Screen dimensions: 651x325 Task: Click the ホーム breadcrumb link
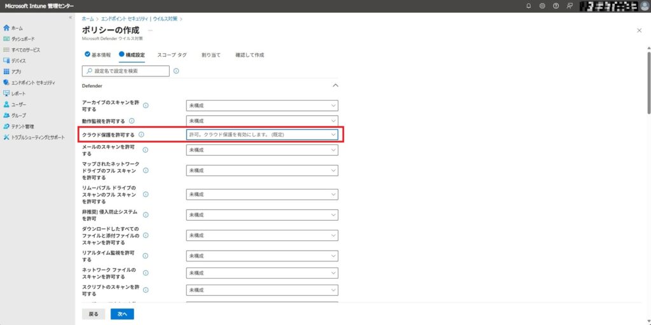87,19
